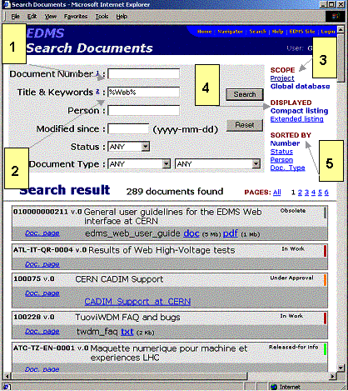
Task: Click the horizontal scrollbar right arrow
Action: [332, 376]
